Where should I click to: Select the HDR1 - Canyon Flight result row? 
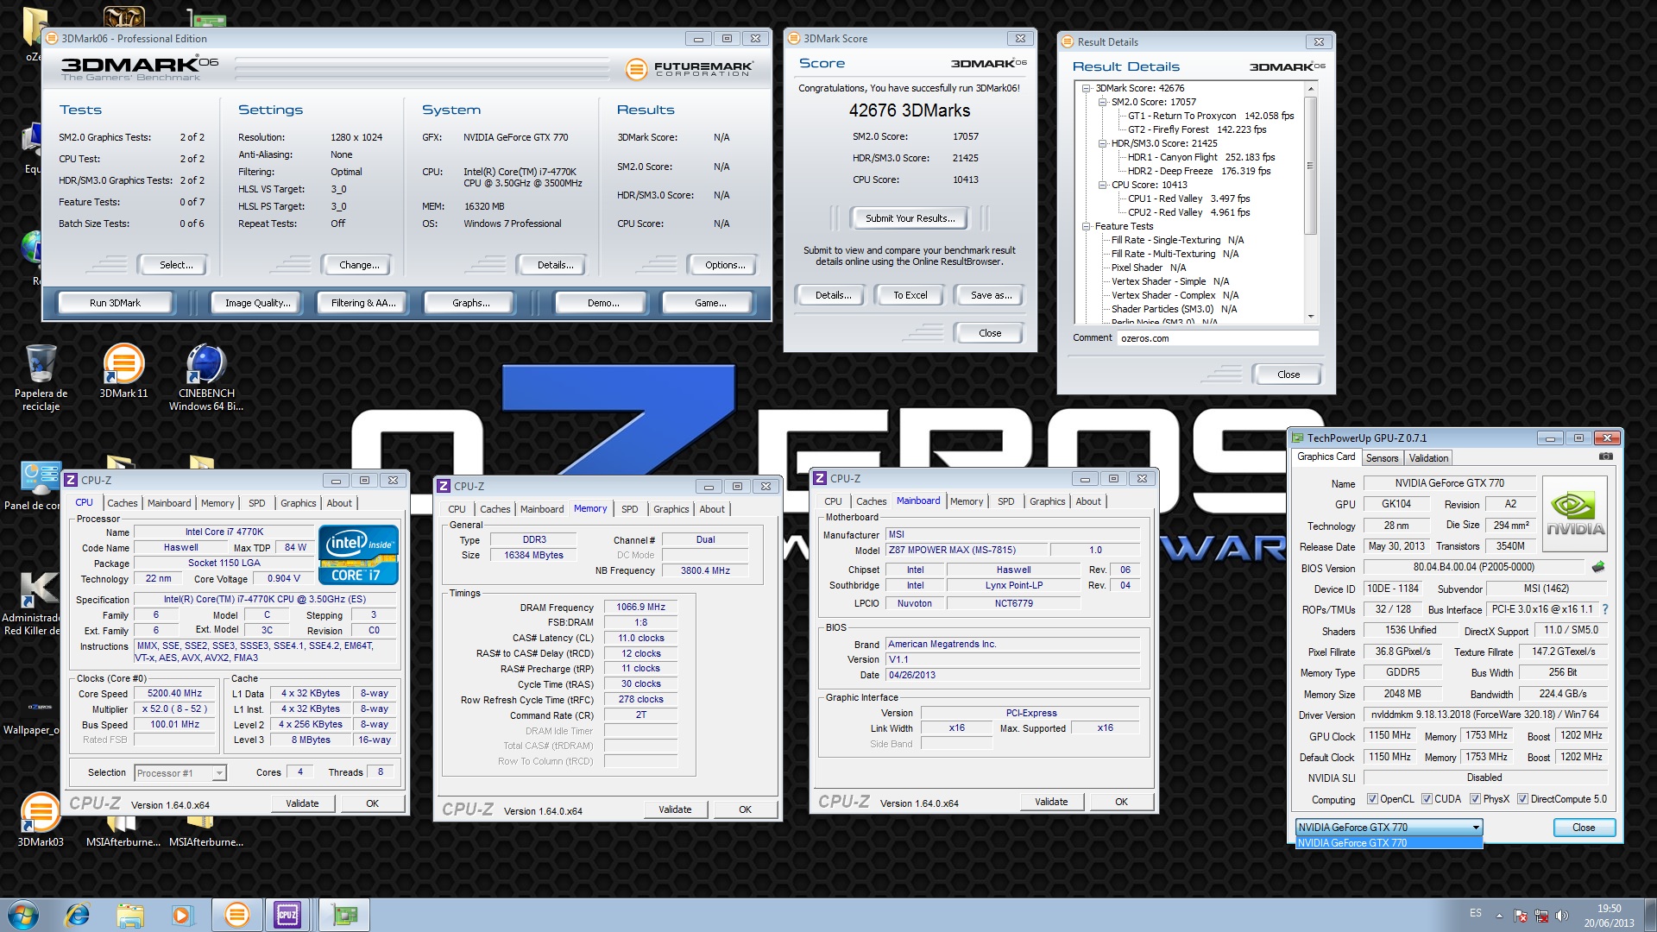point(1200,157)
